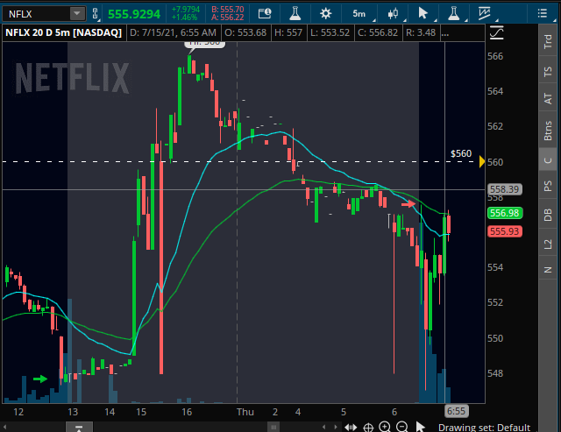
Task: Click the NFLX 20 D 5m [NASDAQ] title
Action: (x=64, y=33)
